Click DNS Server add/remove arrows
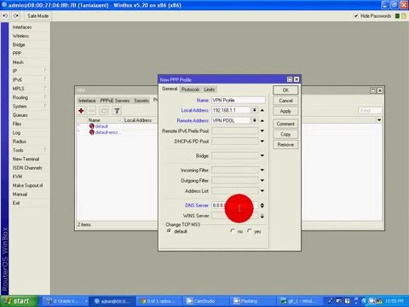Image resolution: width=409 pixels, height=307 pixels. pyautogui.click(x=262, y=206)
